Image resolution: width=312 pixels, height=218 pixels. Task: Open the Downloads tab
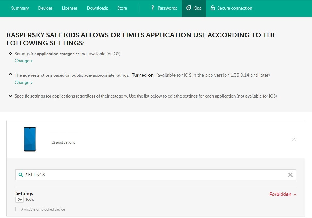tap(97, 8)
